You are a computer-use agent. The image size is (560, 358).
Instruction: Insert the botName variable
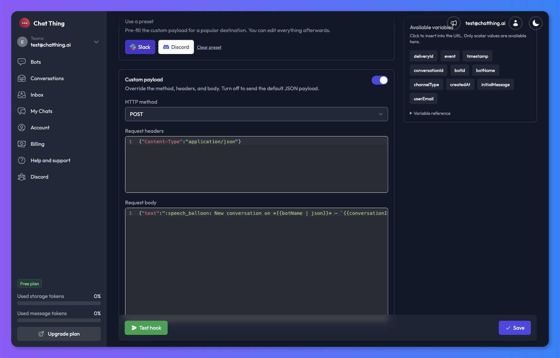(485, 70)
